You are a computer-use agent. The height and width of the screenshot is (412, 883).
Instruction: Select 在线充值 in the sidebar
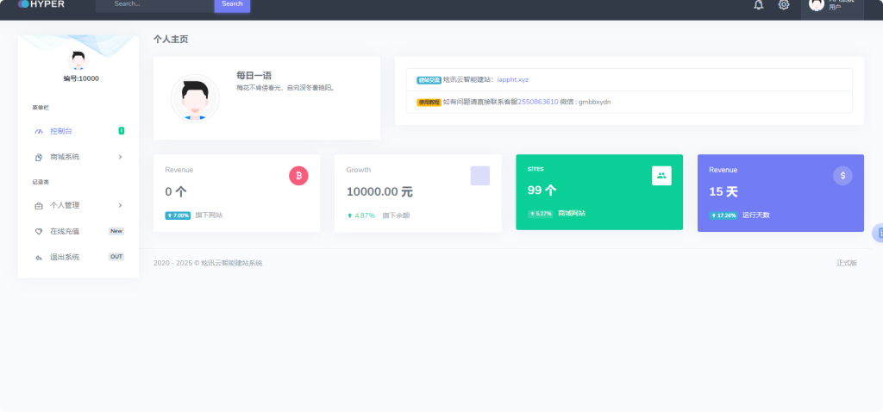pyautogui.click(x=65, y=231)
